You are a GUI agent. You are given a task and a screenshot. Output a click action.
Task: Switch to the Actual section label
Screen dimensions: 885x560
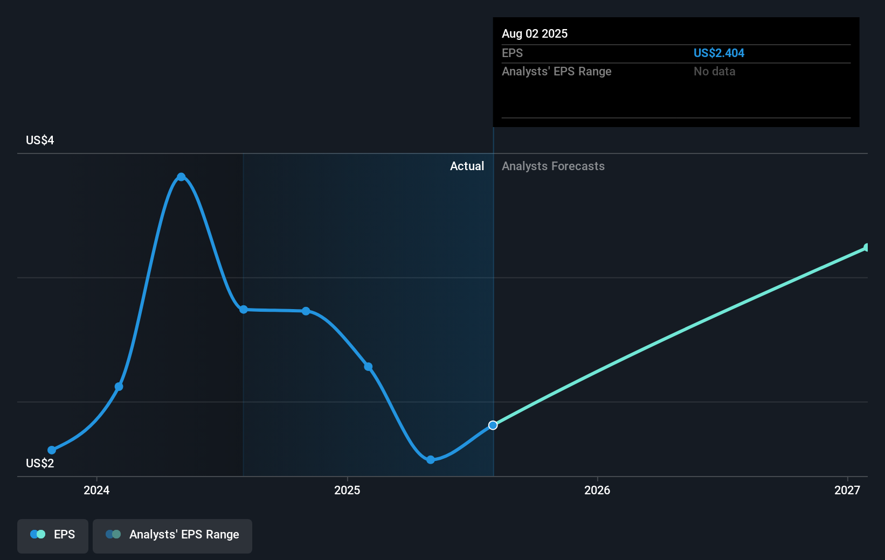(x=467, y=166)
